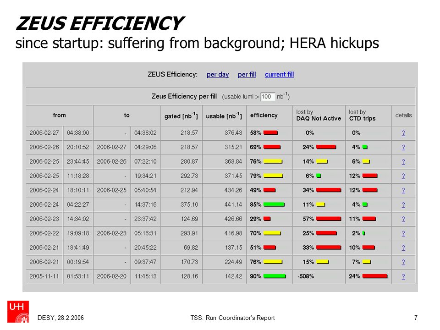Open details '?' link for the 23:44:45 fill
The height and width of the screenshot is (330, 440).
[403, 162]
